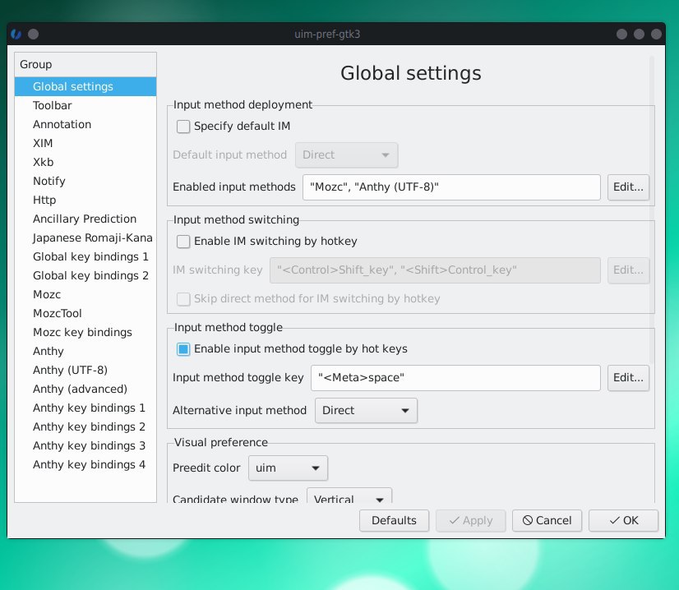Select the Anthy (UTF-8) group

pos(85,370)
